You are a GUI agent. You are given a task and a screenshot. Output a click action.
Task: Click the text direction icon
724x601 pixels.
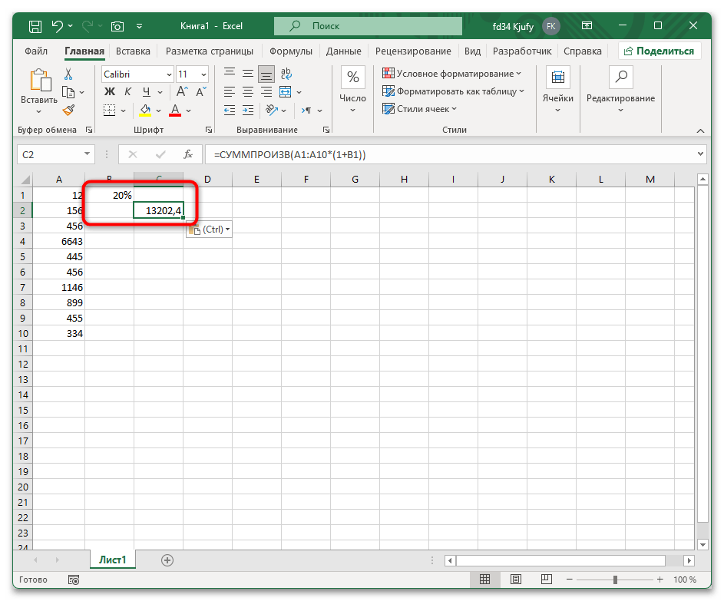[x=306, y=111]
